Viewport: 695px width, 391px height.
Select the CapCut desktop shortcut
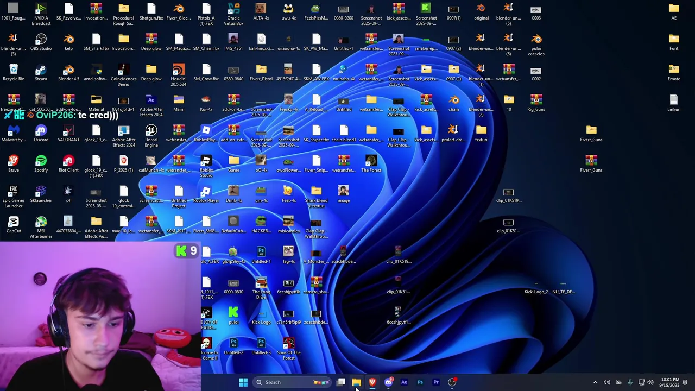point(14,224)
